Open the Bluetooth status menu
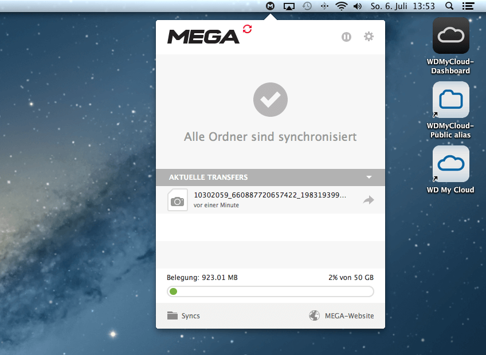 coord(324,6)
